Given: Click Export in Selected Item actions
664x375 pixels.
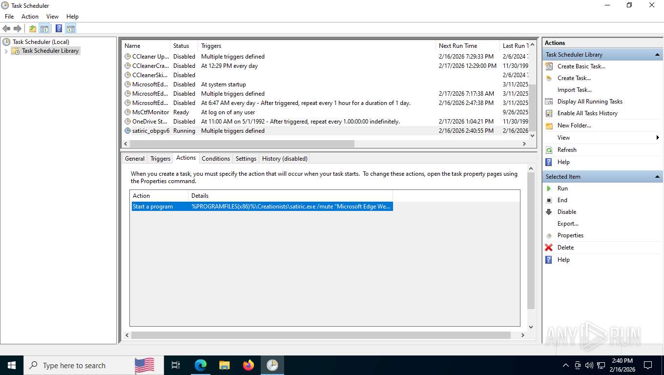Looking at the screenshot, I should pyautogui.click(x=568, y=224).
